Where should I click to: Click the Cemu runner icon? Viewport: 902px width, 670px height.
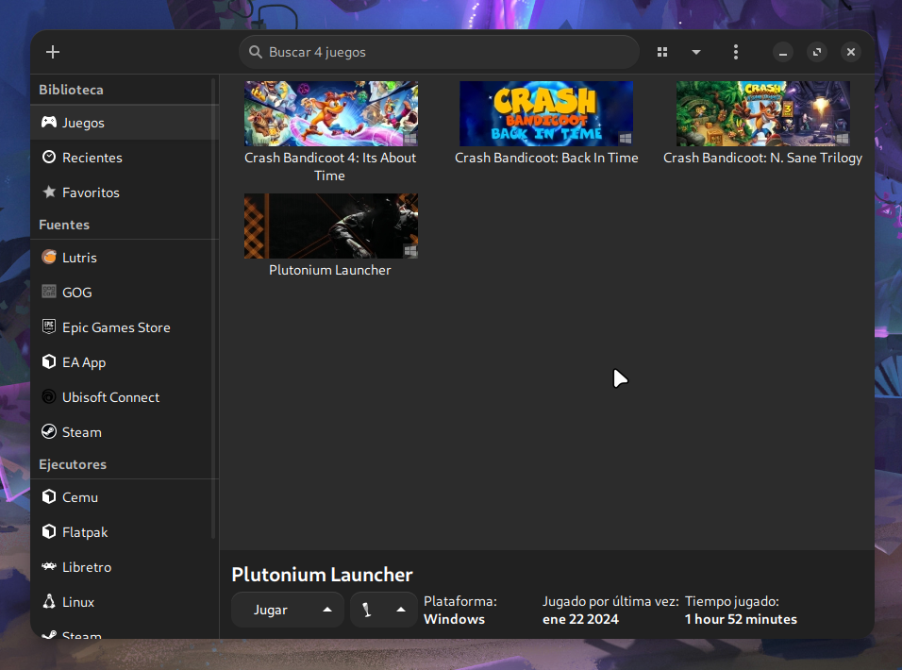pyautogui.click(x=49, y=496)
